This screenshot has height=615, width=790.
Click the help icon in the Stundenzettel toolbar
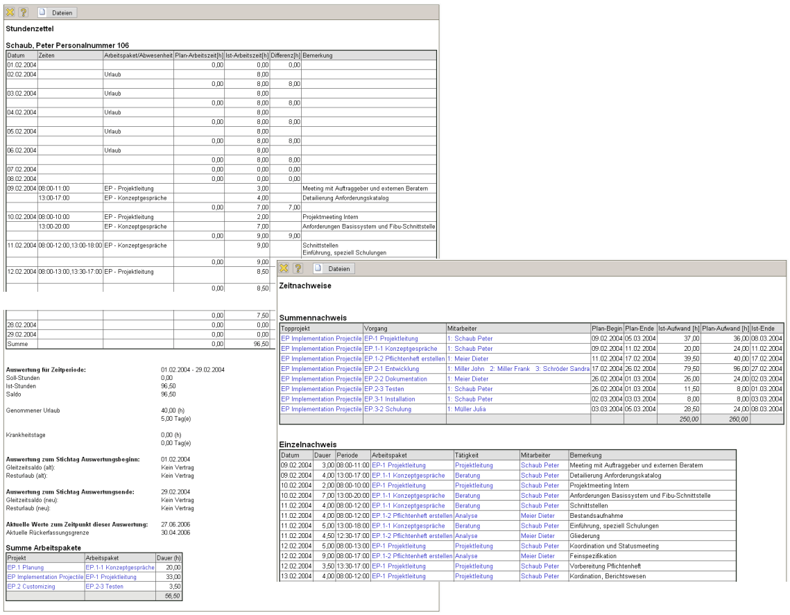[x=23, y=12]
